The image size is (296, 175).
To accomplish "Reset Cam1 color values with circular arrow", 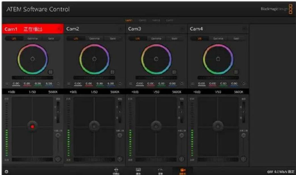I will [58, 84].
